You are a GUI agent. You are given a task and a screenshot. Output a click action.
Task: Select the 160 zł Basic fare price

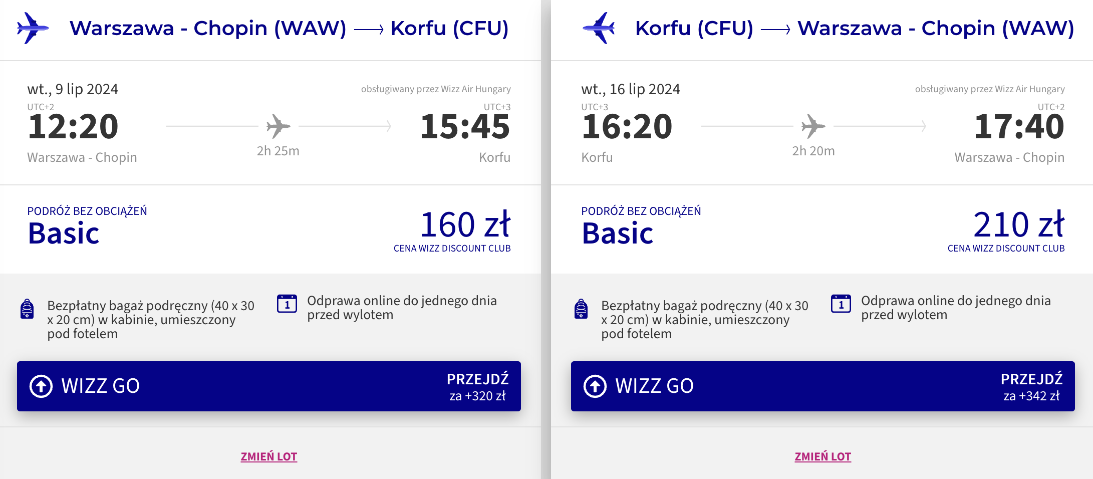click(x=465, y=224)
